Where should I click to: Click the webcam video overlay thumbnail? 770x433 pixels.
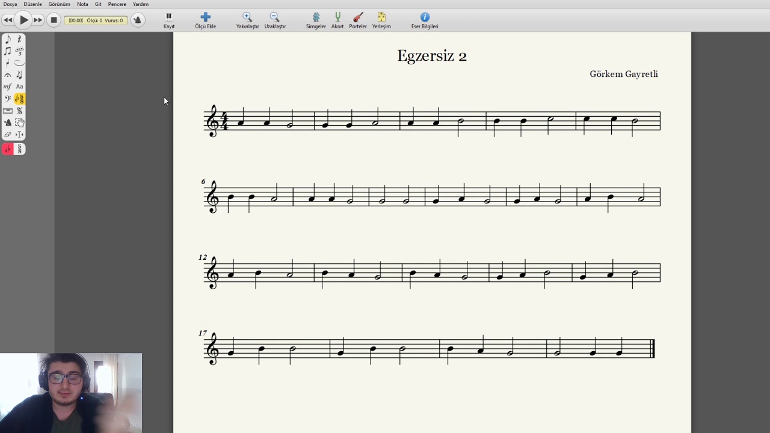click(x=71, y=393)
